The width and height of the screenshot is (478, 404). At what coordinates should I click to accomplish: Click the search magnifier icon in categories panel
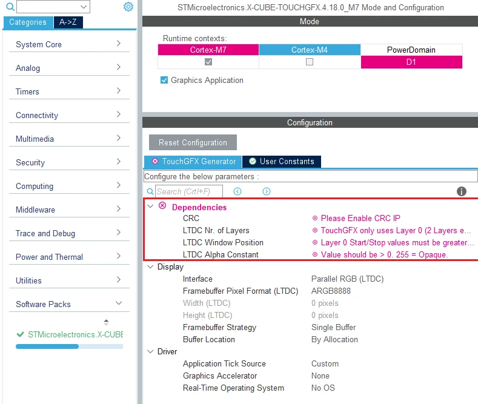10,7
